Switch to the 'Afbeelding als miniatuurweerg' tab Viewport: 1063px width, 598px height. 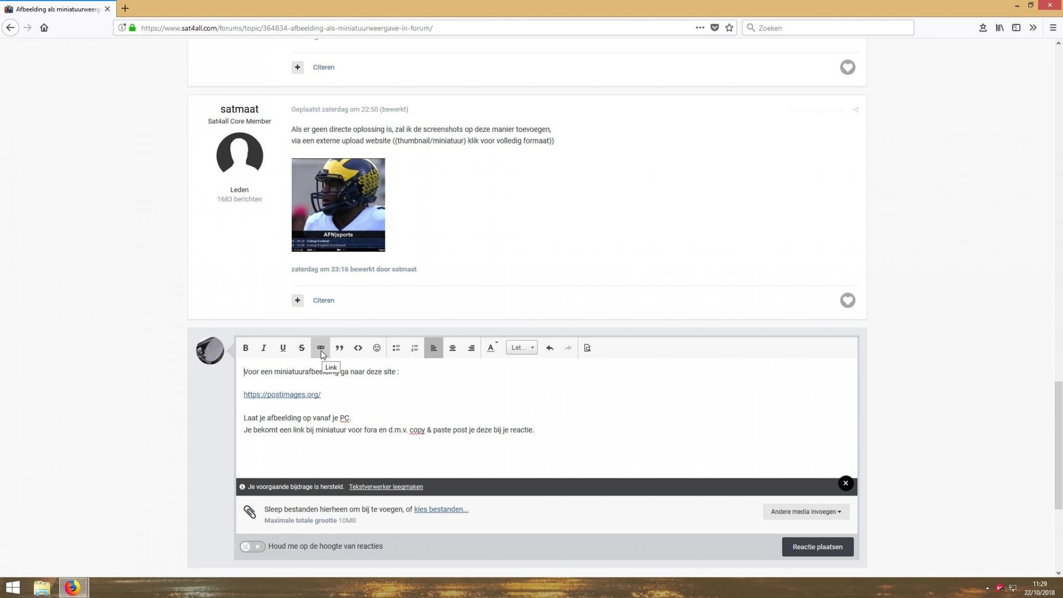click(55, 9)
